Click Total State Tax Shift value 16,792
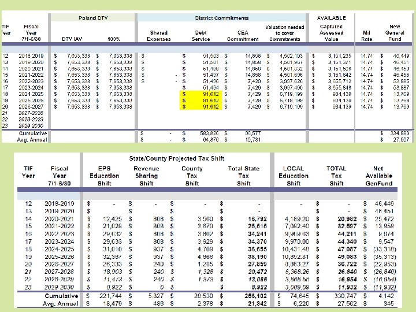416x312 pixels. pos(257,219)
